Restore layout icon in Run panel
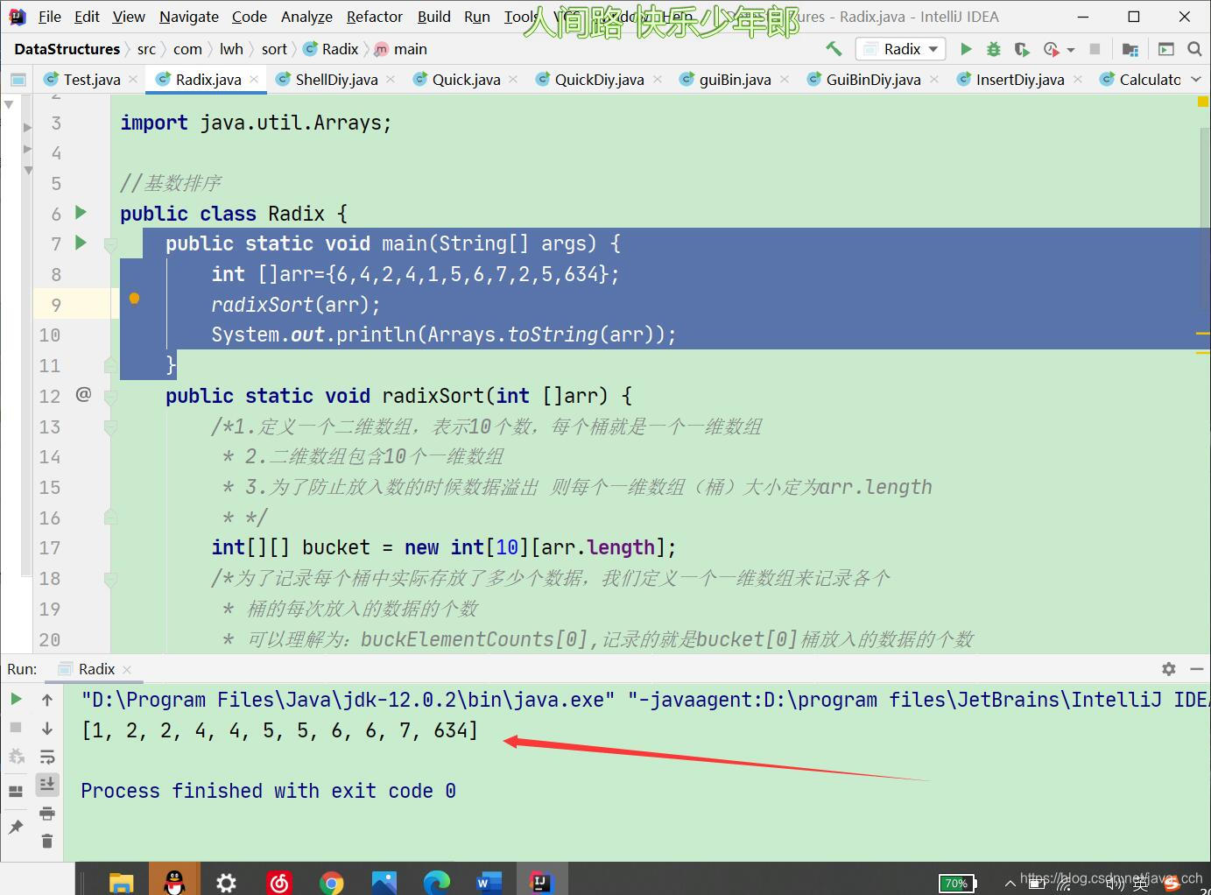Image resolution: width=1211 pixels, height=895 pixels. [x=16, y=792]
